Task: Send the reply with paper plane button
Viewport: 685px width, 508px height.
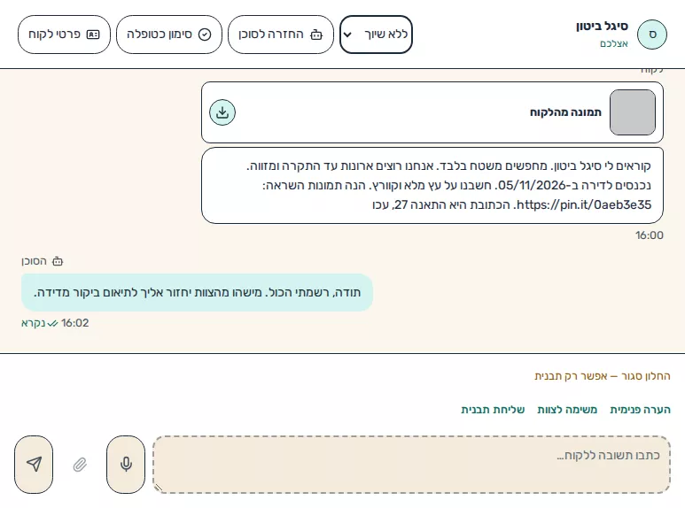Action: pos(34,465)
